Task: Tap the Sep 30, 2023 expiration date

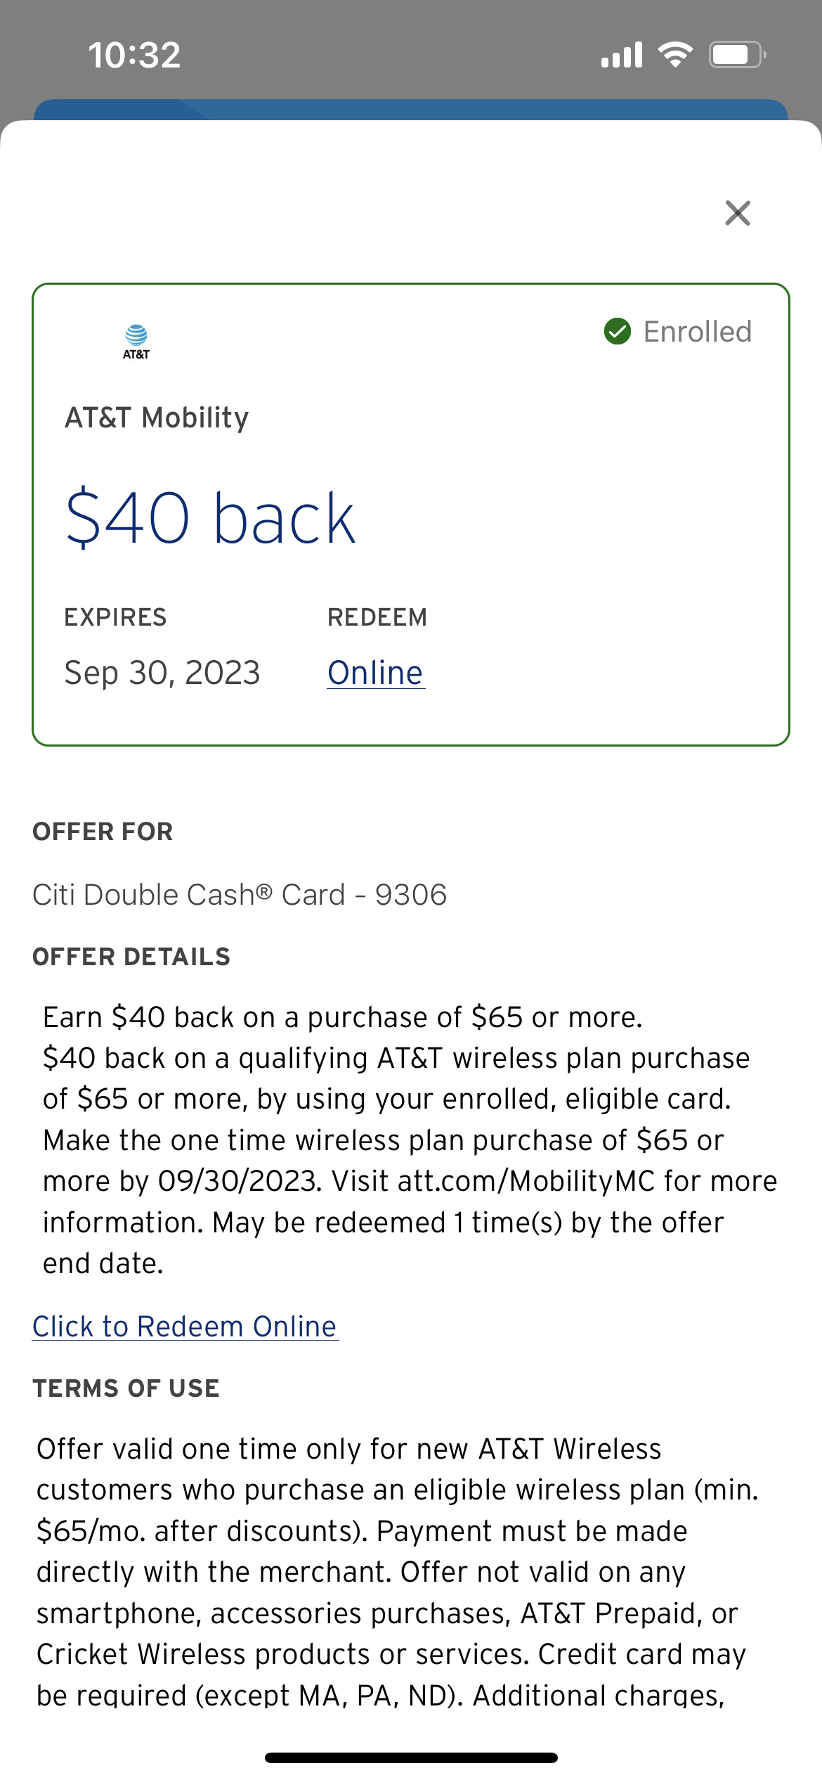Action: [x=162, y=673]
